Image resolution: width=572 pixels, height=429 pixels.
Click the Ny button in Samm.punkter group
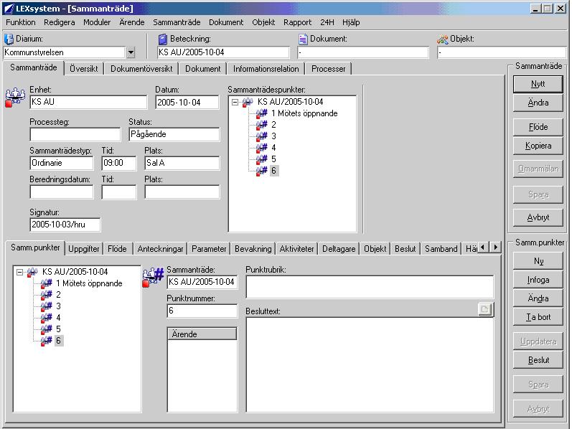click(538, 261)
